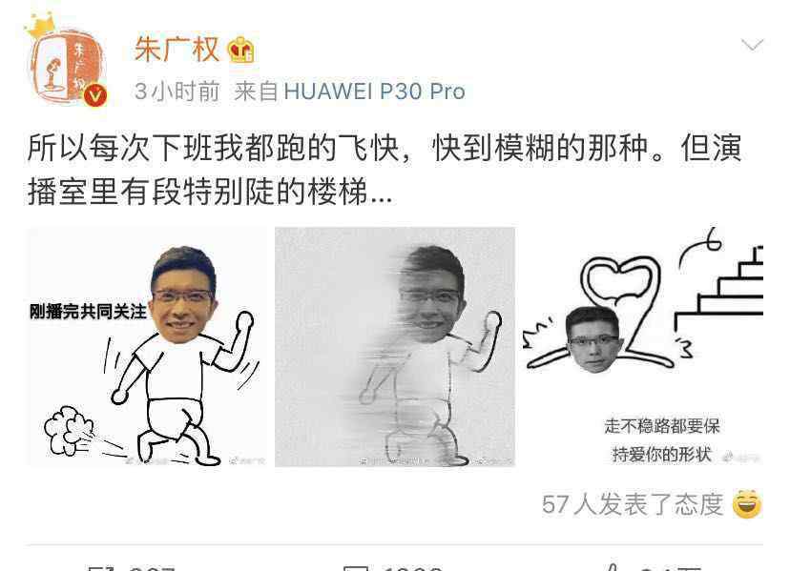The width and height of the screenshot is (790, 571).
Task: Click the caption 走不稳路都要保持爱你的形状
Action: click(662, 440)
